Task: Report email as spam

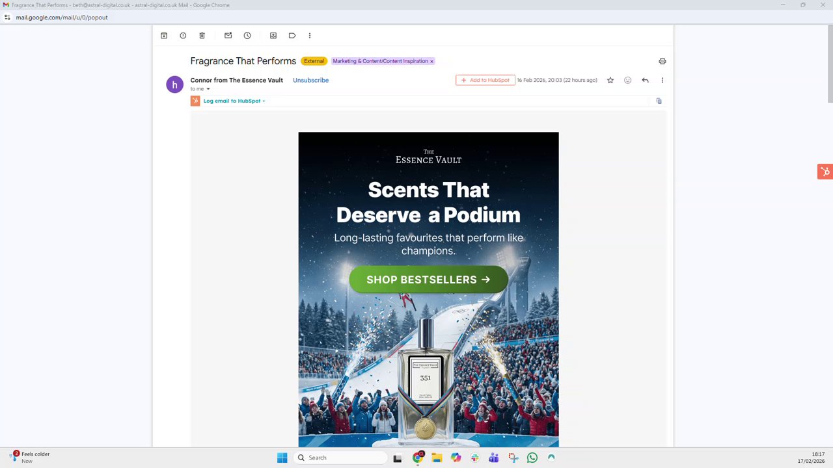Action: tap(183, 36)
